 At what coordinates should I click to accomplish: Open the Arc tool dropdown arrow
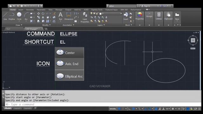pyautogui.click(x=26, y=21)
